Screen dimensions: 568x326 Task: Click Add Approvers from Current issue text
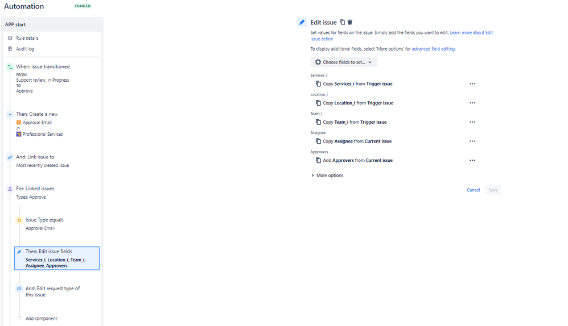357,160
